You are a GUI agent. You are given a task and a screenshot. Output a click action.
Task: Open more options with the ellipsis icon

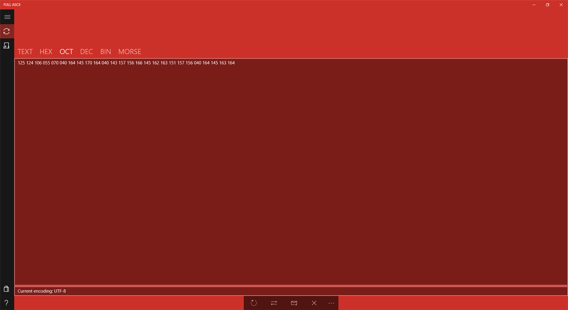coord(331,303)
